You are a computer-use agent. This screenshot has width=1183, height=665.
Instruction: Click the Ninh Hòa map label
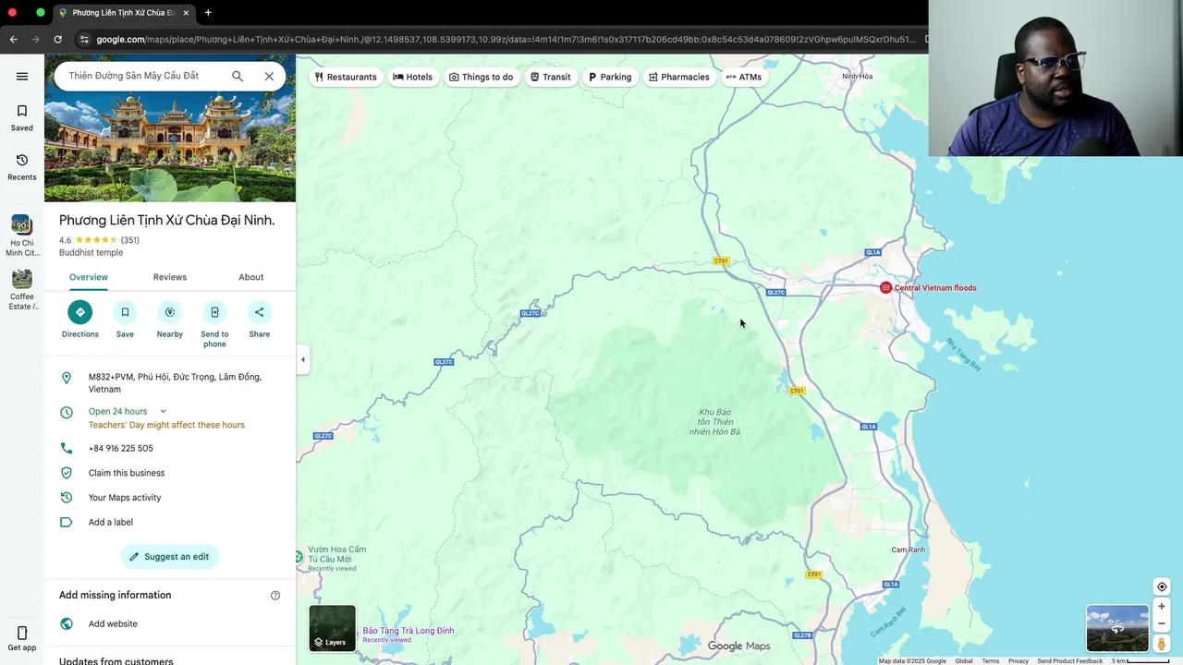point(858,76)
